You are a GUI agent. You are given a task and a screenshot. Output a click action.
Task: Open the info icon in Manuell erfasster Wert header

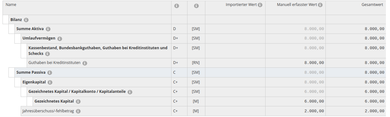tap(320, 5)
